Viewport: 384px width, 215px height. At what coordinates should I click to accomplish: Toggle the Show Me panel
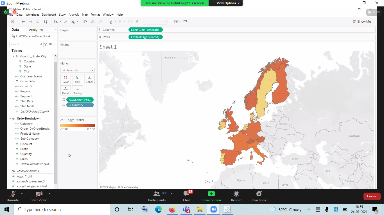click(362, 22)
